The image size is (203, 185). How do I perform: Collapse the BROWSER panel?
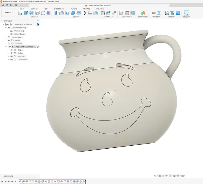(2, 21)
